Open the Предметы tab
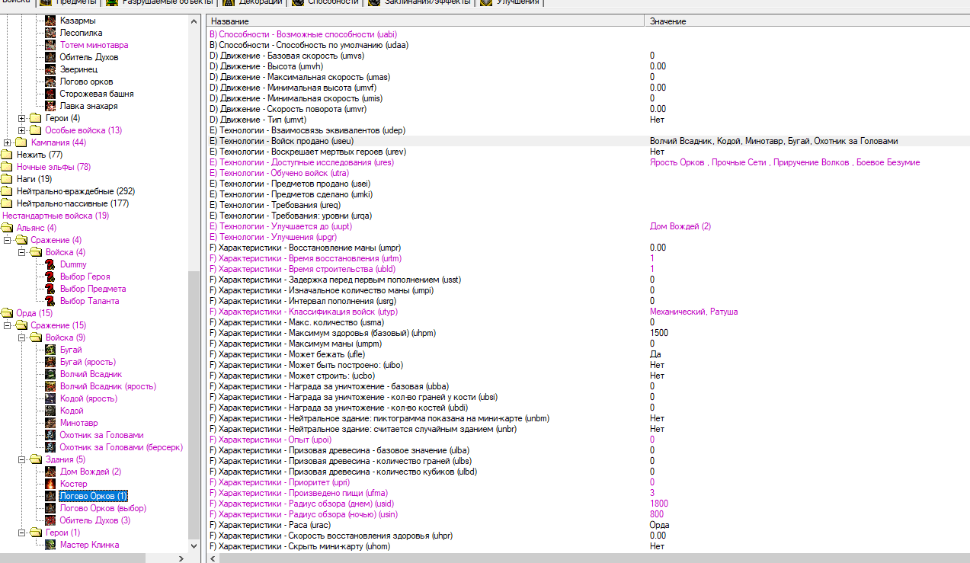This screenshot has height=563, width=970. pos(70,2)
